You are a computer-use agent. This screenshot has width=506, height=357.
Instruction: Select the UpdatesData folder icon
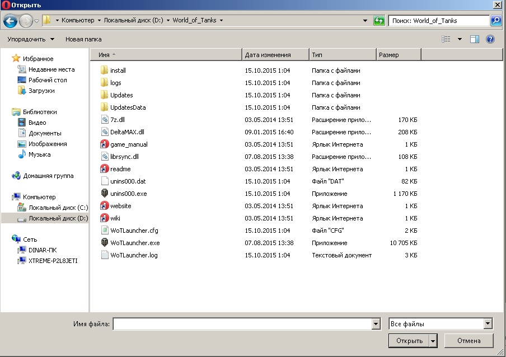click(104, 107)
